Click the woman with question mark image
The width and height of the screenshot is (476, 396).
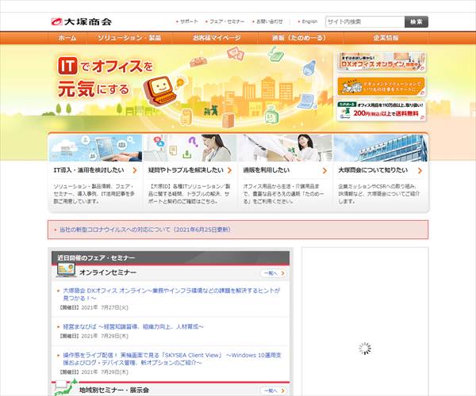tap(190, 148)
